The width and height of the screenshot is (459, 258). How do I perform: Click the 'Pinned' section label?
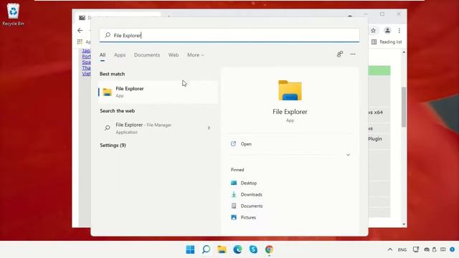tap(237, 170)
